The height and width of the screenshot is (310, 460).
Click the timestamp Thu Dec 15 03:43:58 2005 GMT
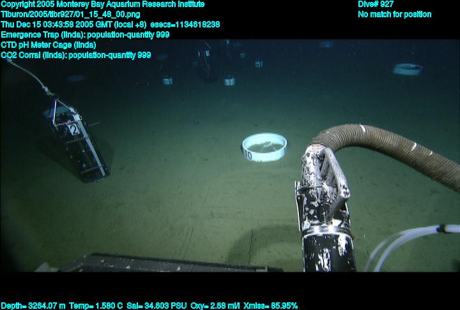pos(73,25)
